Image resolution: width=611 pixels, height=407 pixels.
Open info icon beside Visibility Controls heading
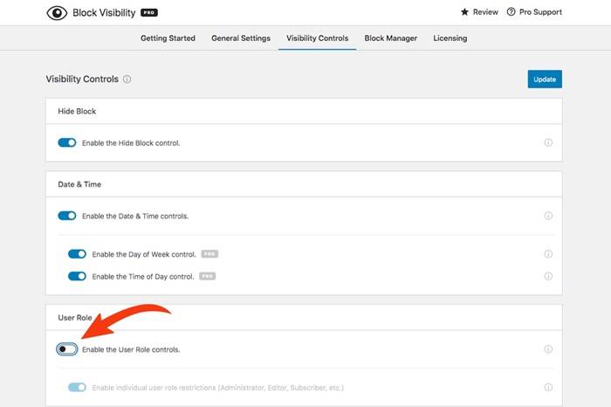point(127,79)
